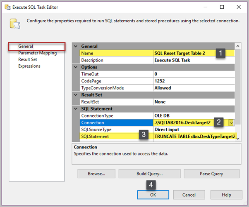Collapse the SQL Statement property category
The image size is (249, 207).
pyautogui.click(x=76, y=109)
